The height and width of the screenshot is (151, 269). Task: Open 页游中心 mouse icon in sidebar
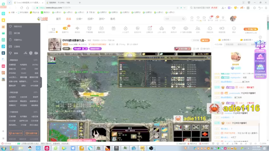[x=10, y=40]
